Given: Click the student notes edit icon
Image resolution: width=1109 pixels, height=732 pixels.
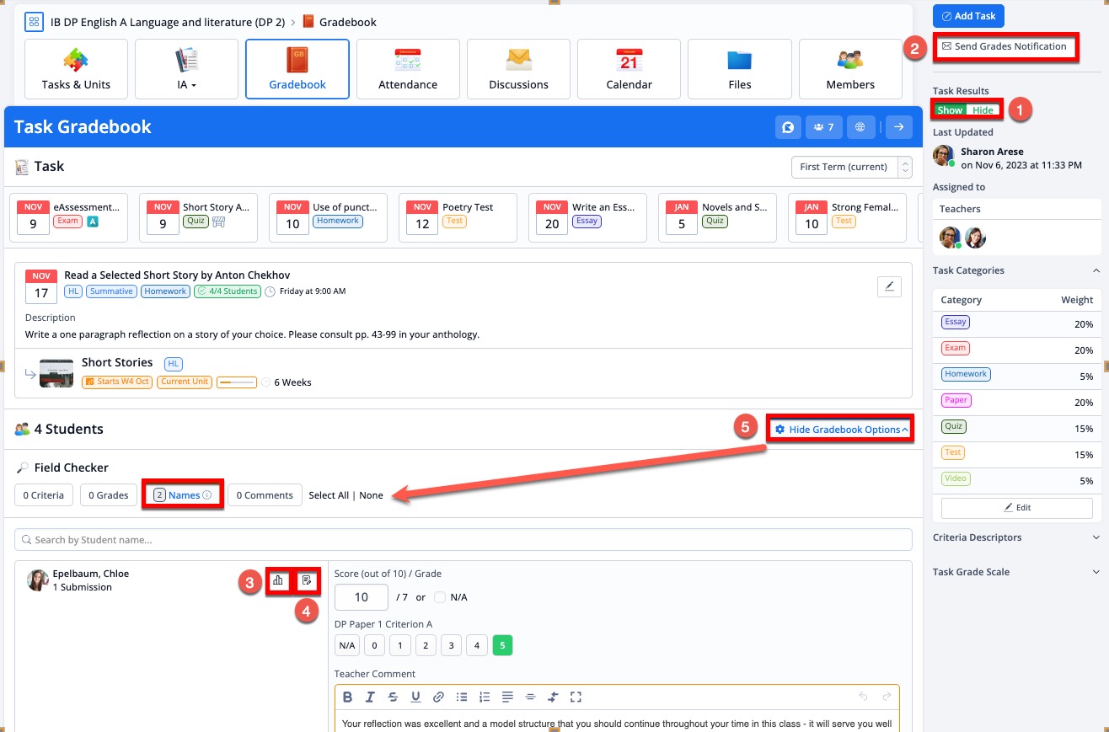Looking at the screenshot, I should pyautogui.click(x=307, y=580).
